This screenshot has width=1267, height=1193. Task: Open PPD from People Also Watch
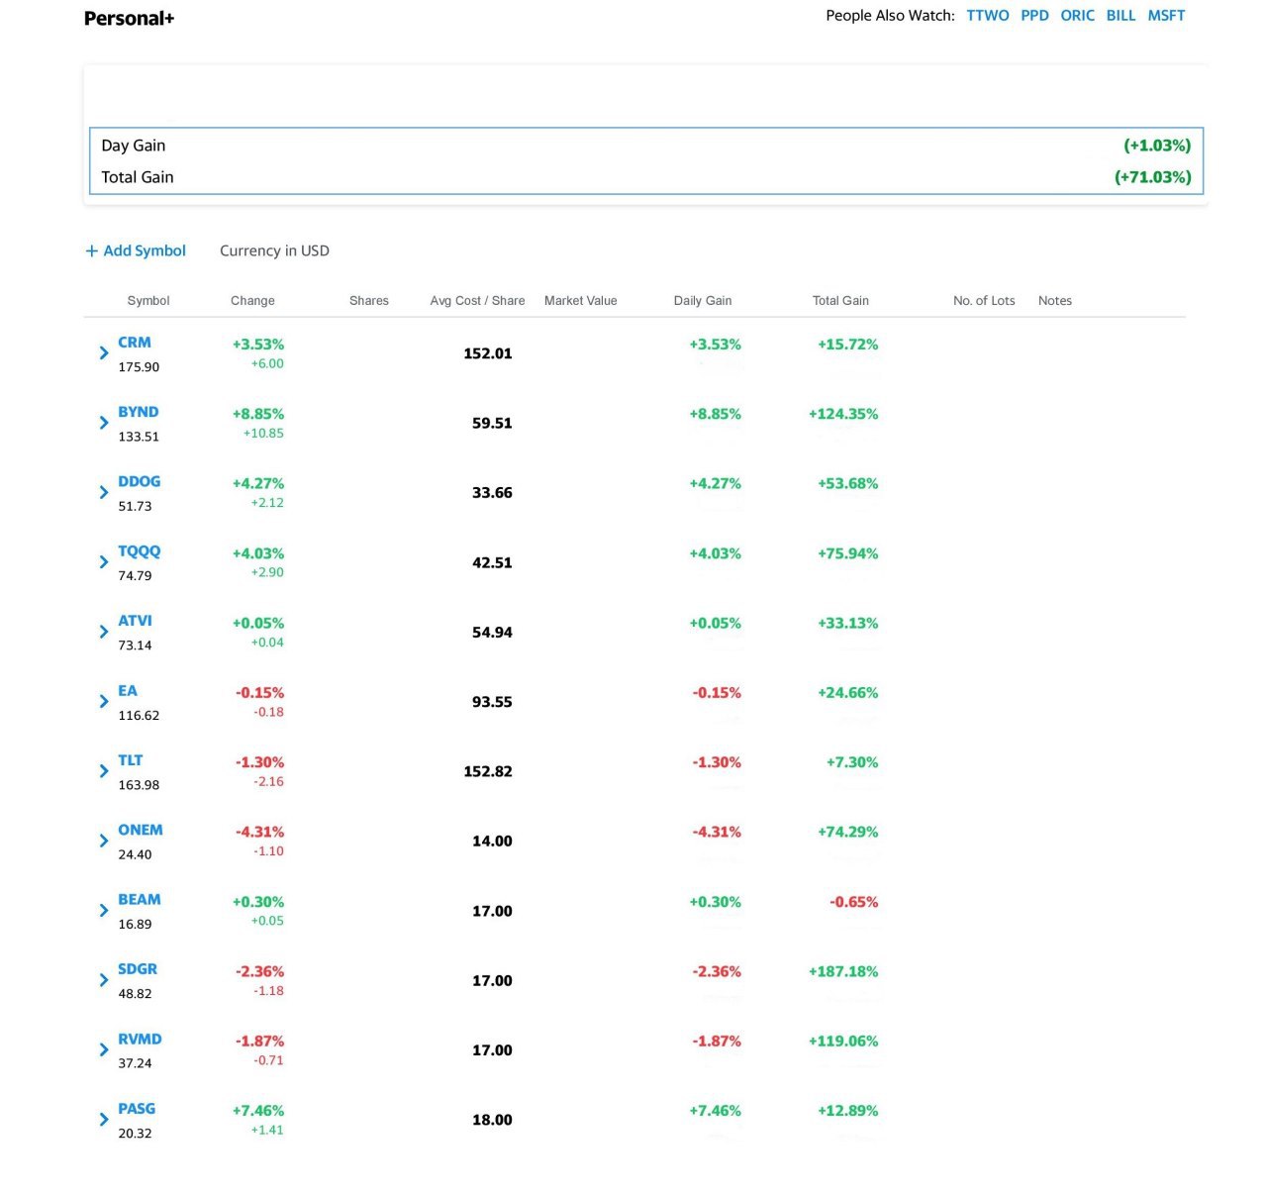coord(1034,16)
